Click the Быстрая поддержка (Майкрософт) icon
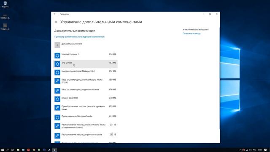The image size is (270, 152). pos(57,72)
